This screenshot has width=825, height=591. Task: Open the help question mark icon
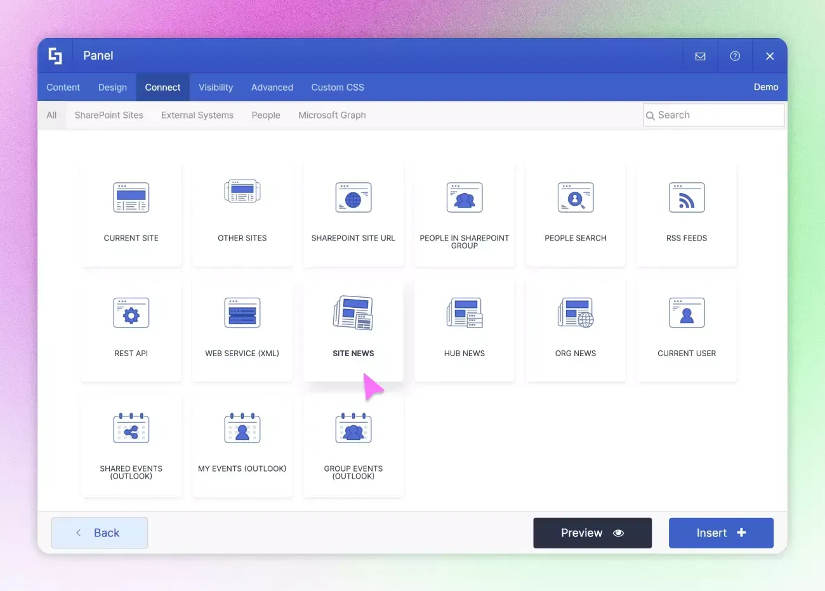pos(735,56)
